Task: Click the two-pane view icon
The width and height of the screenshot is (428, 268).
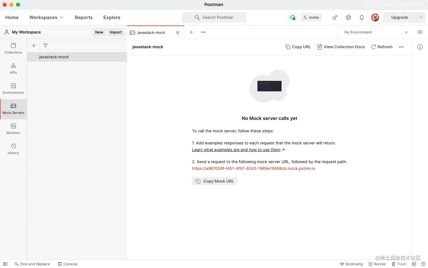Action: tap(414, 264)
